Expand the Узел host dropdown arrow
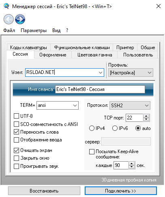The height and width of the screenshot is (197, 165). tap(101, 73)
